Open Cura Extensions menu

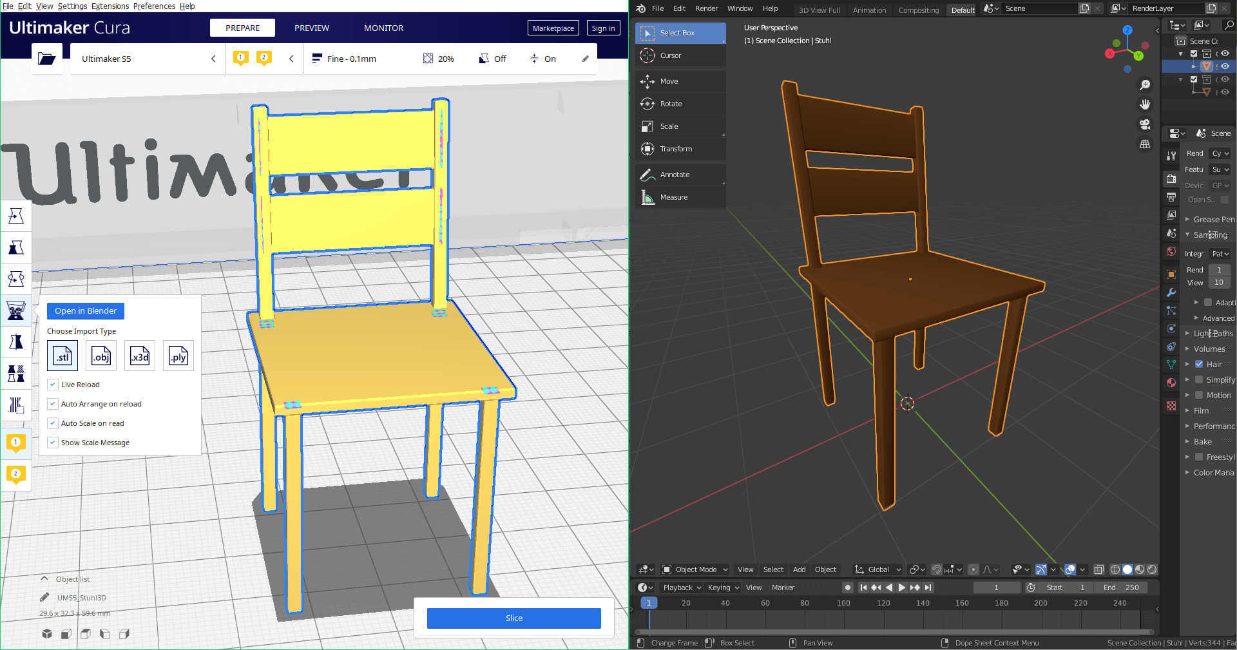pyautogui.click(x=110, y=6)
